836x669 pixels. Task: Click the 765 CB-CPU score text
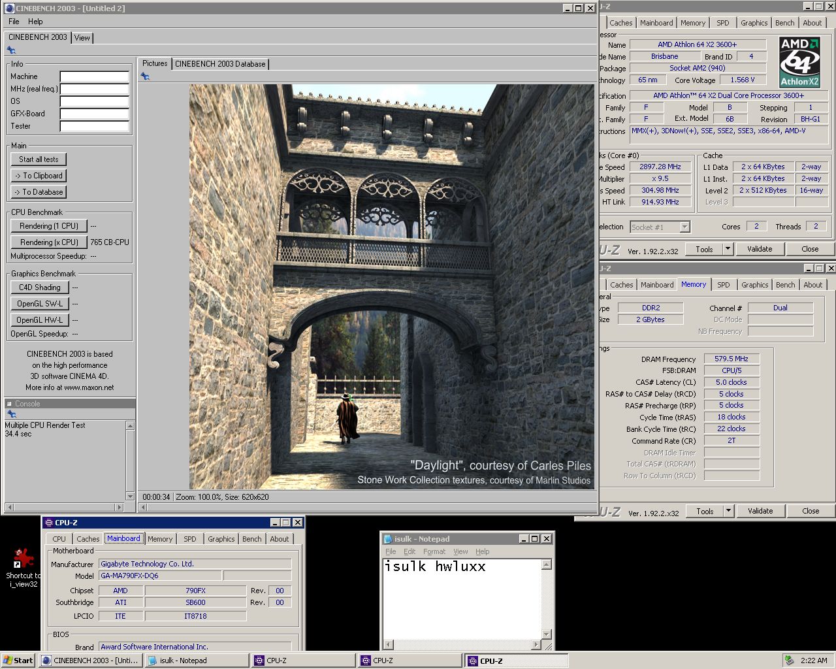(110, 242)
